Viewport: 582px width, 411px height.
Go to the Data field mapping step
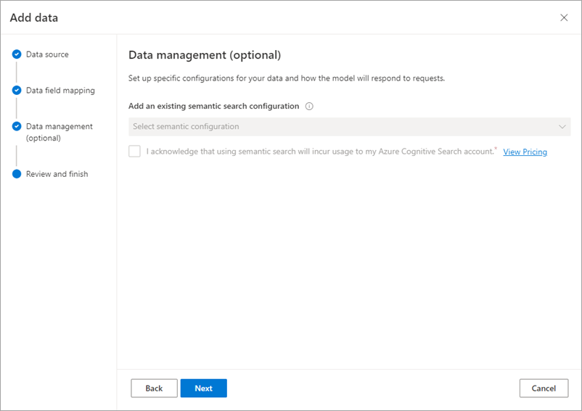[x=60, y=91]
